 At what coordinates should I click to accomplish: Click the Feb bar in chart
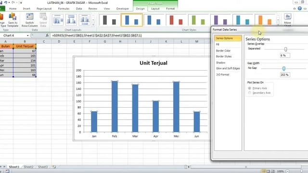coord(115,107)
